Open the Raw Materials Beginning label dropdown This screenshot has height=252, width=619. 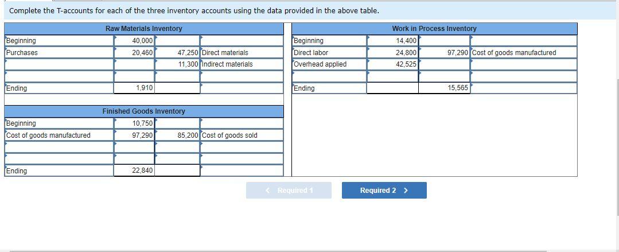click(x=59, y=41)
